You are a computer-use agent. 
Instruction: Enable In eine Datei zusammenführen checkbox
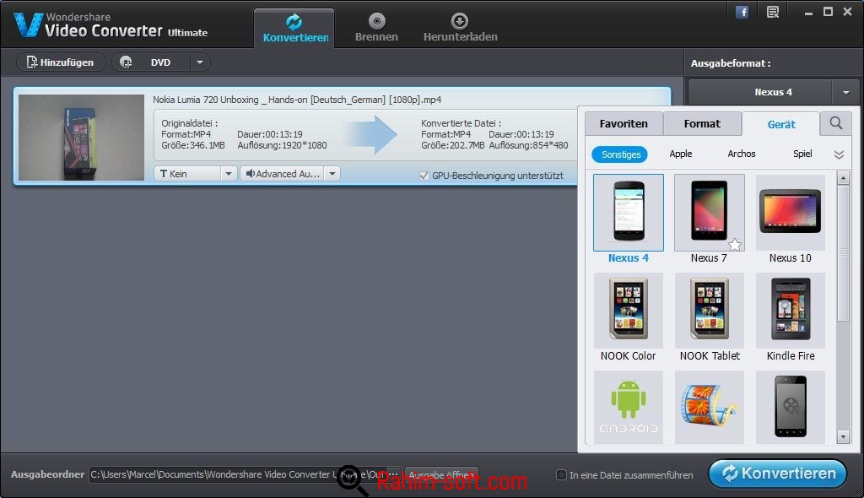pos(561,474)
